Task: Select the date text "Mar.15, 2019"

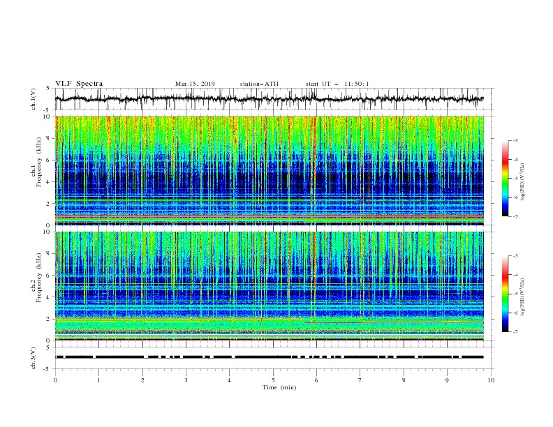Action: (195, 84)
